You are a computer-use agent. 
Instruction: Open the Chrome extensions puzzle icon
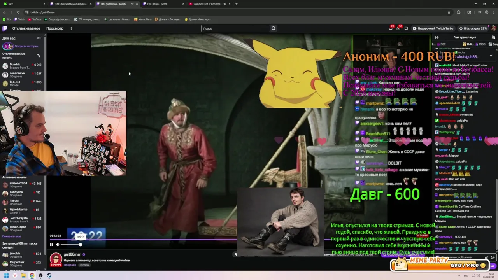coord(459,12)
